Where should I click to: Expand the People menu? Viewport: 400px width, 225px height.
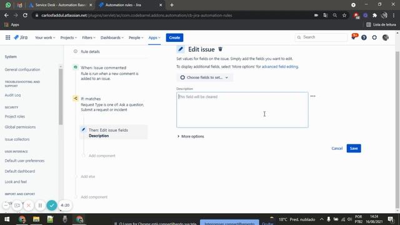point(136,37)
